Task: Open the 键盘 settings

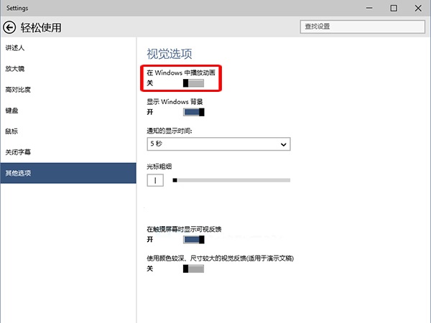Action: [12, 111]
